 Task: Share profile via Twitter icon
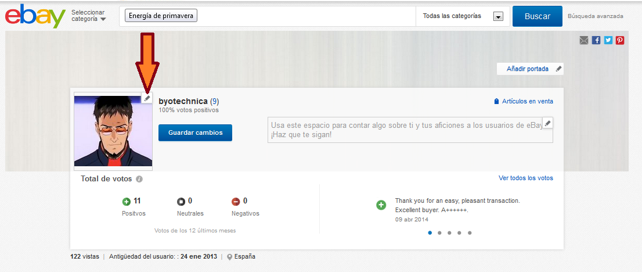[x=608, y=40]
